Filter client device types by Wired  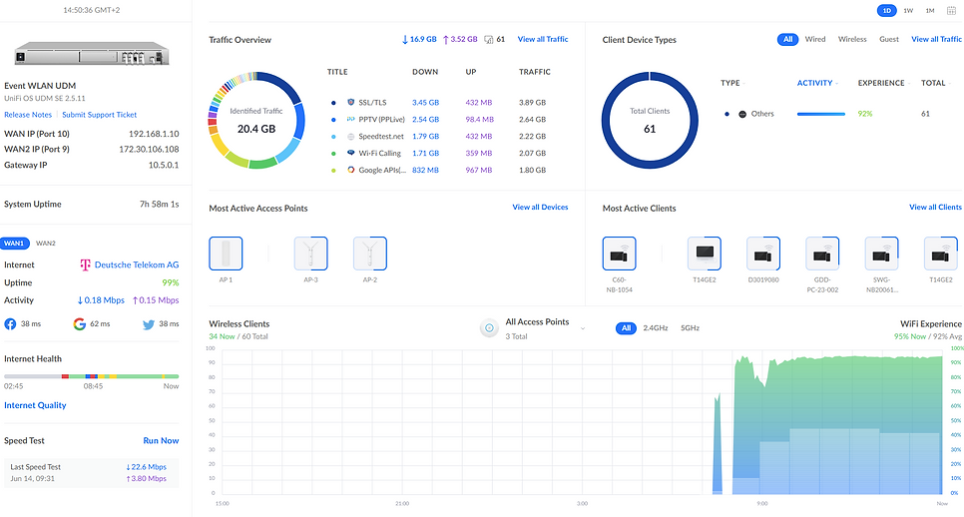click(x=815, y=39)
